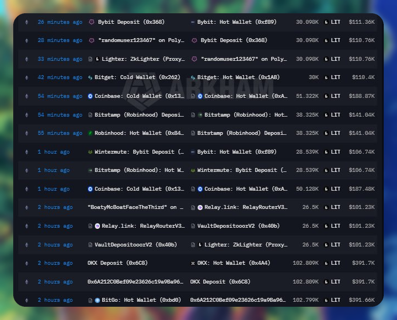Click the '$110.4K' value
Image resolution: width=397 pixels, height=320 pixels.
(x=363, y=78)
